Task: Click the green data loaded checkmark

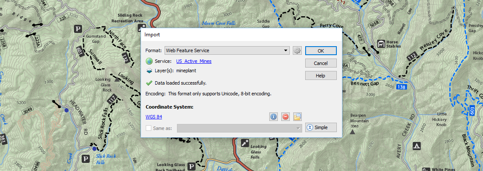Action: click(149, 83)
